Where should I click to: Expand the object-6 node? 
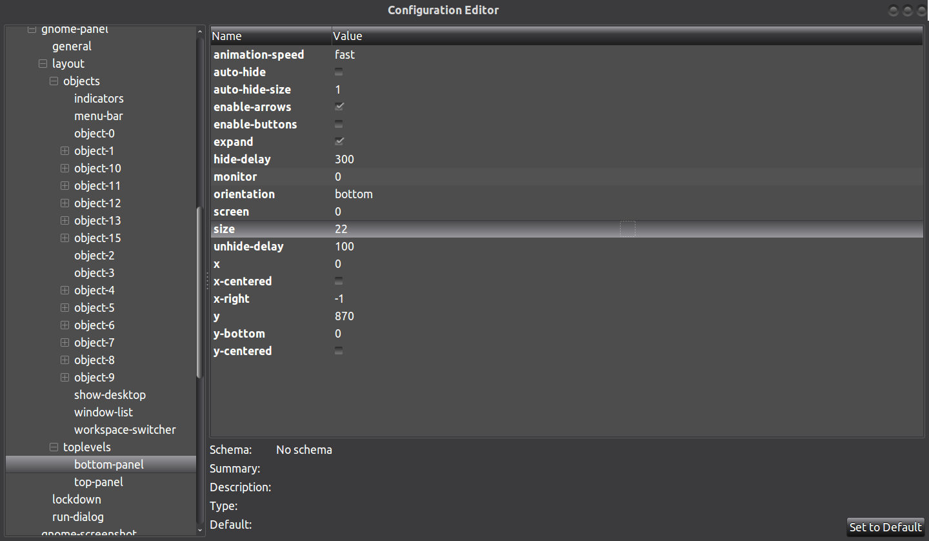(x=65, y=325)
